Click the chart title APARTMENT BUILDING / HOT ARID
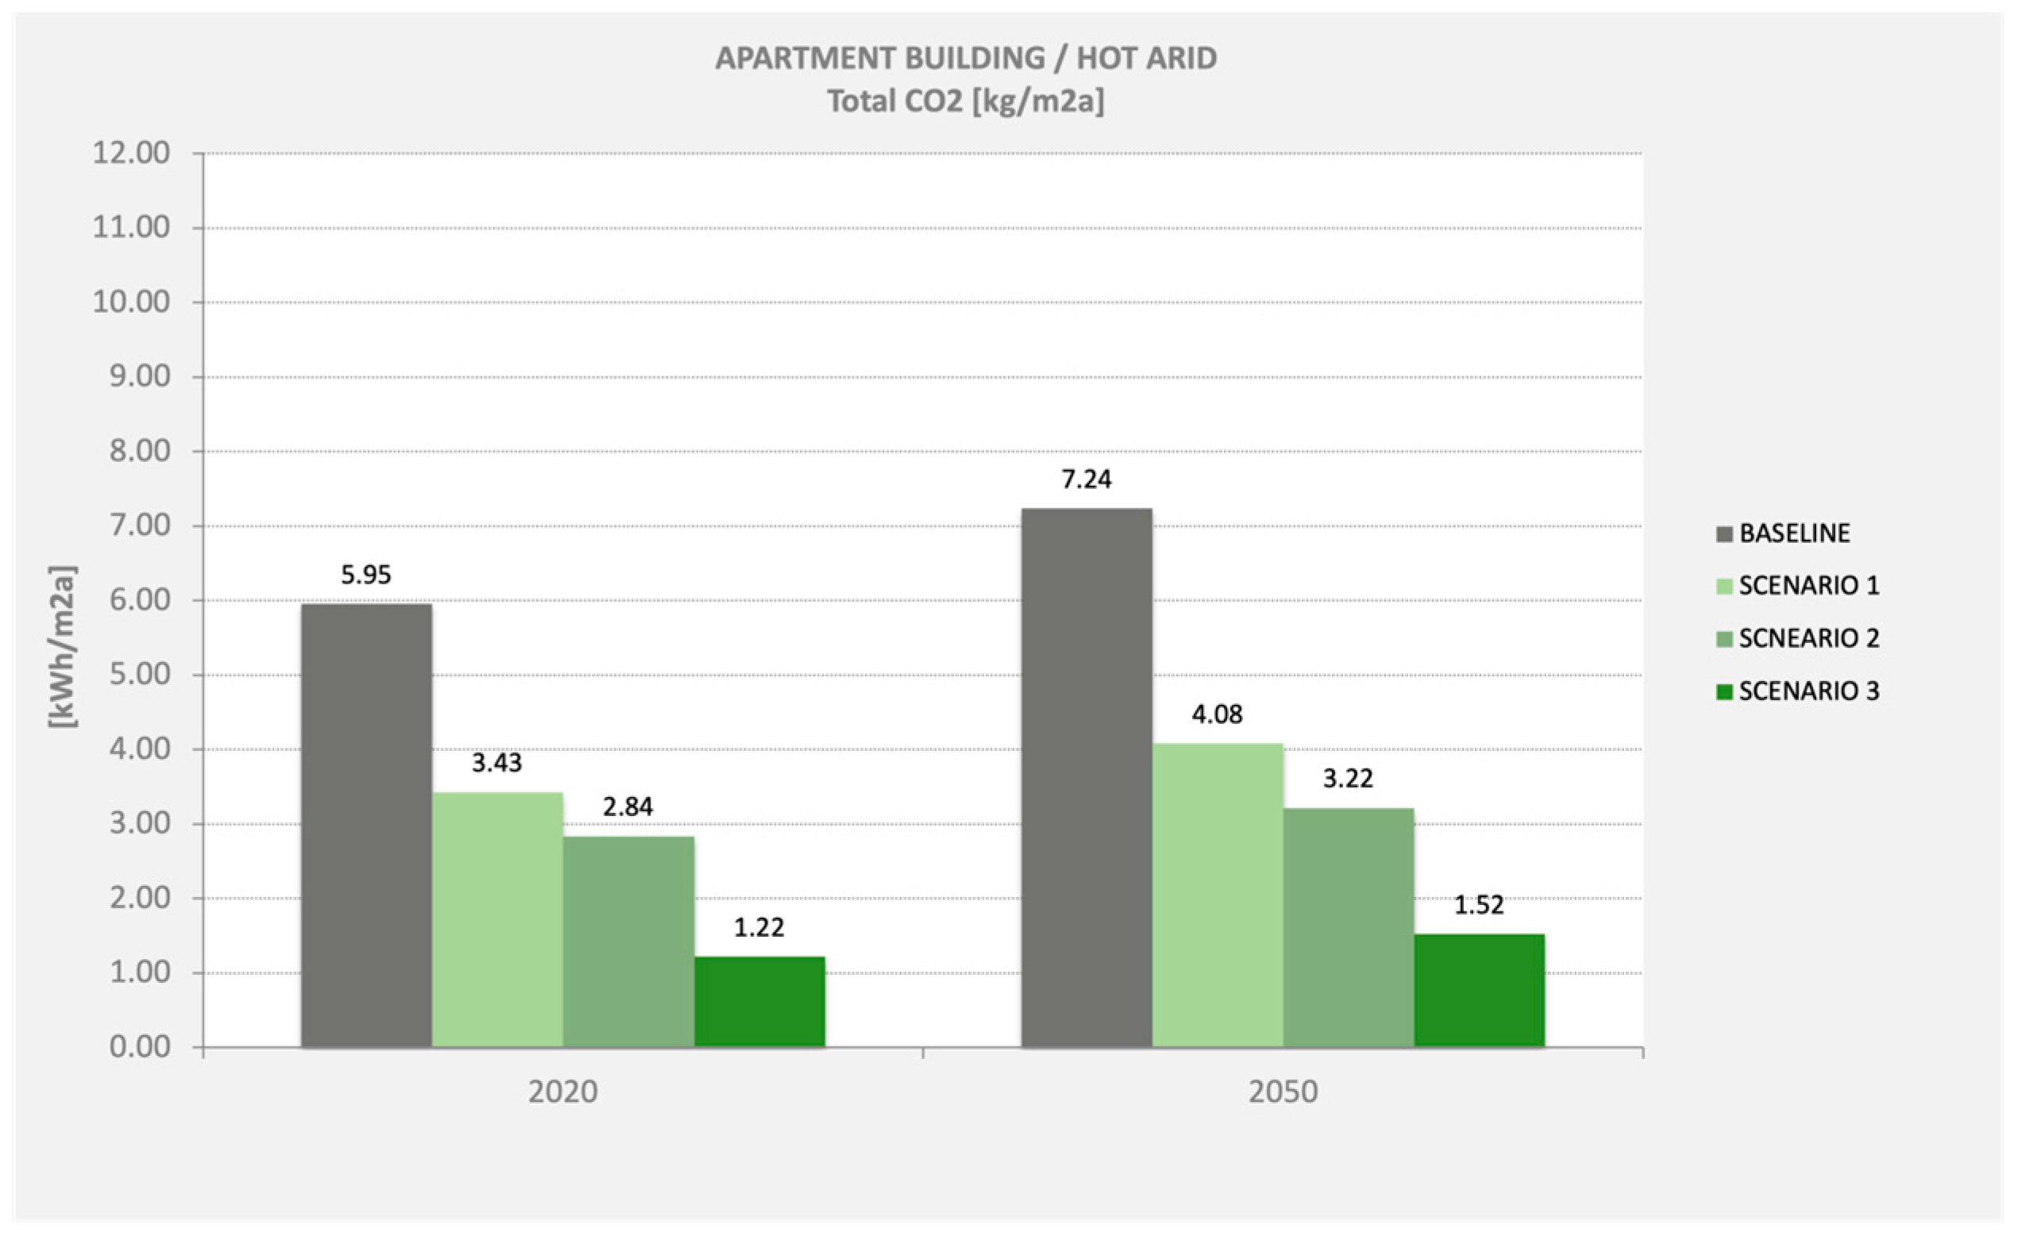The height and width of the screenshot is (1236, 2017). pos(966,58)
